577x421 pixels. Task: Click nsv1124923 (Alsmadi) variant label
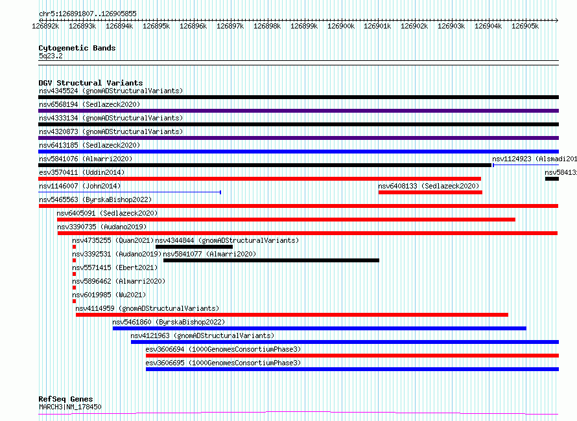click(x=534, y=159)
